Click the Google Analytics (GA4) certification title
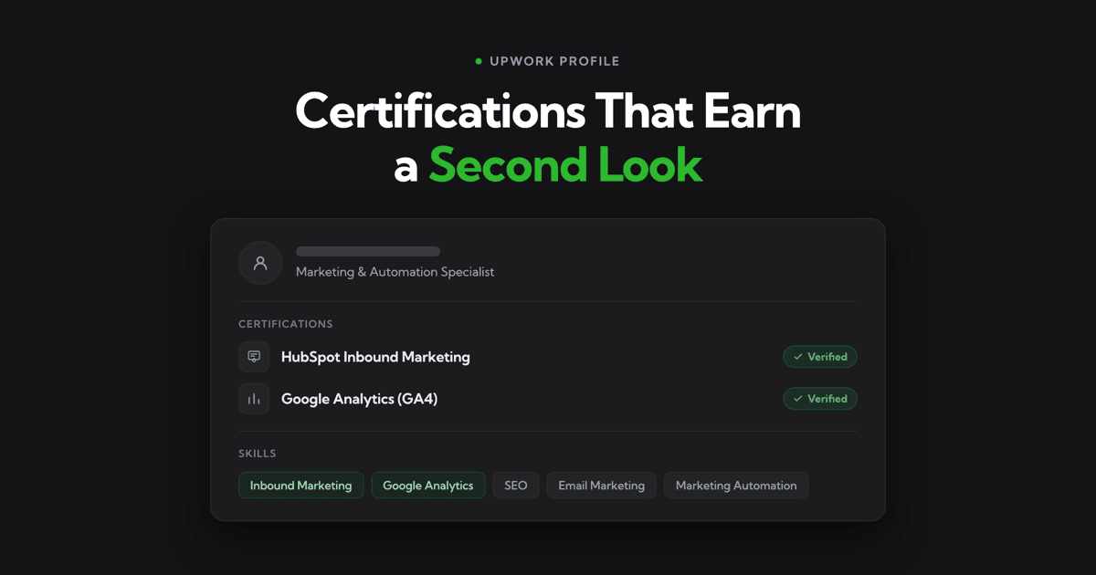The image size is (1096, 575). coord(360,399)
